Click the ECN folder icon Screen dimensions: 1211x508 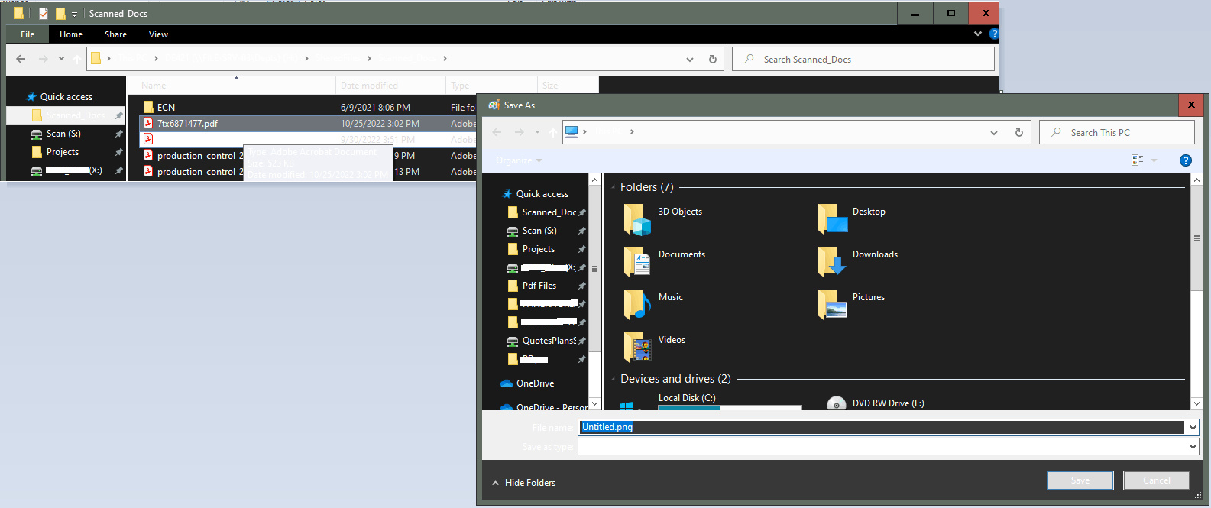148,107
